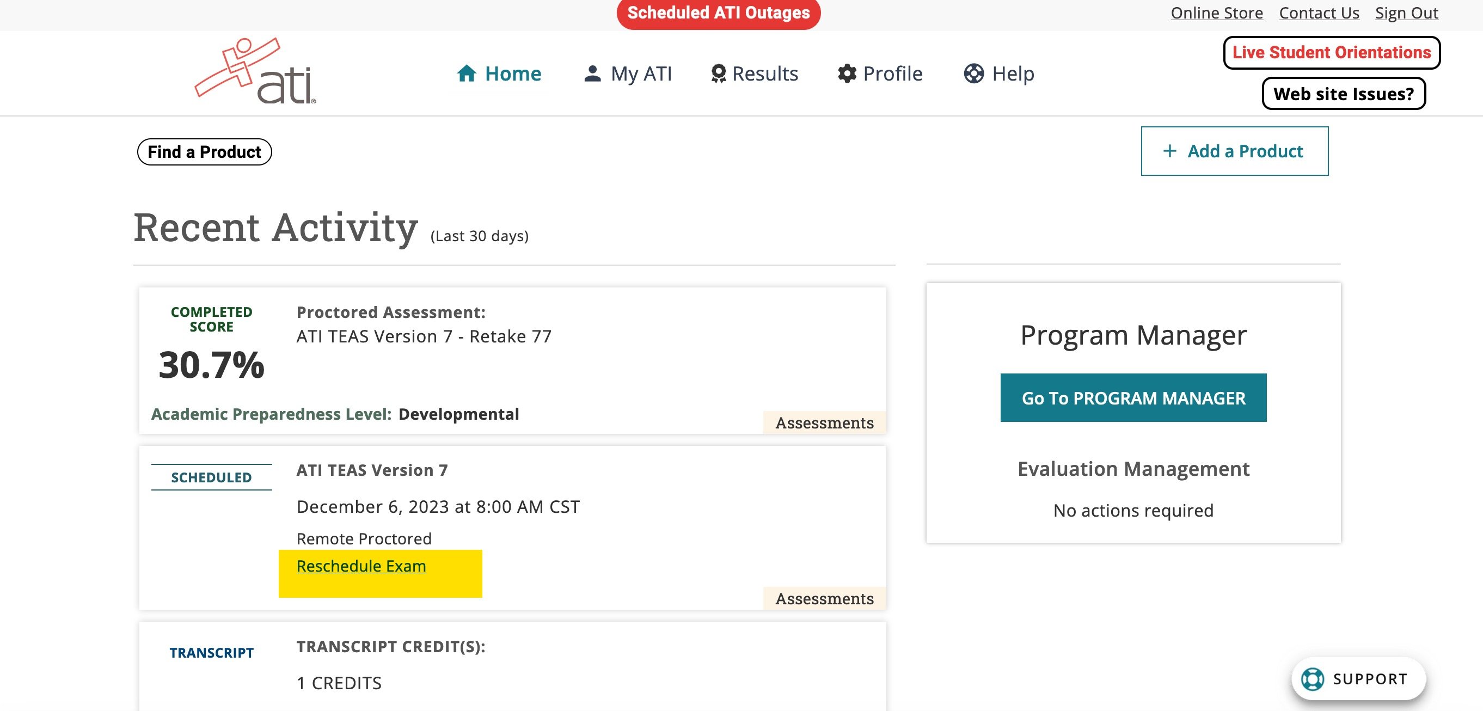Follow the Contact Us link
Image resolution: width=1483 pixels, height=711 pixels.
point(1319,13)
